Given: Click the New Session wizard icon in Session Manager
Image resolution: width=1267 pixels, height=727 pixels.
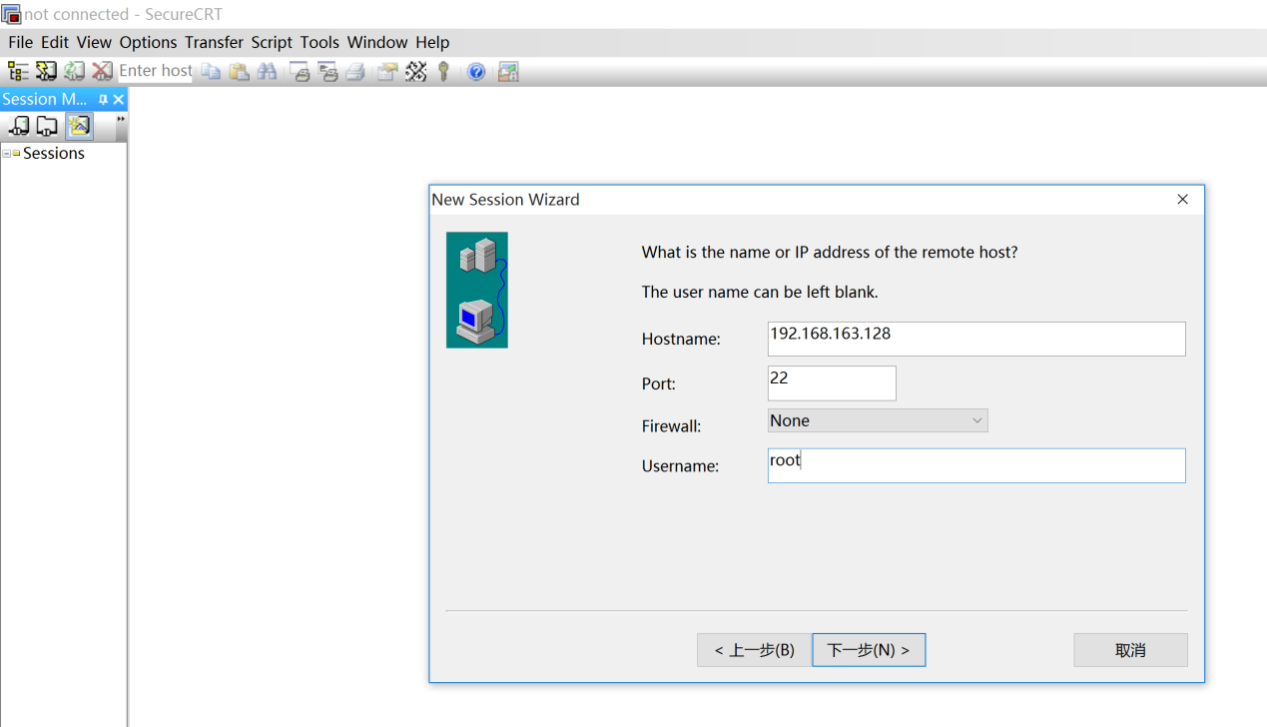Looking at the screenshot, I should [78, 125].
